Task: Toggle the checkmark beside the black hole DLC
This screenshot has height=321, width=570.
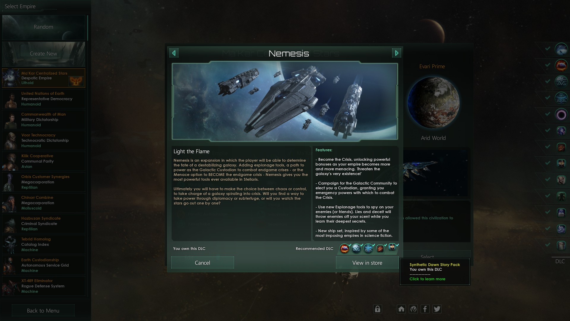Action: pyautogui.click(x=548, y=114)
